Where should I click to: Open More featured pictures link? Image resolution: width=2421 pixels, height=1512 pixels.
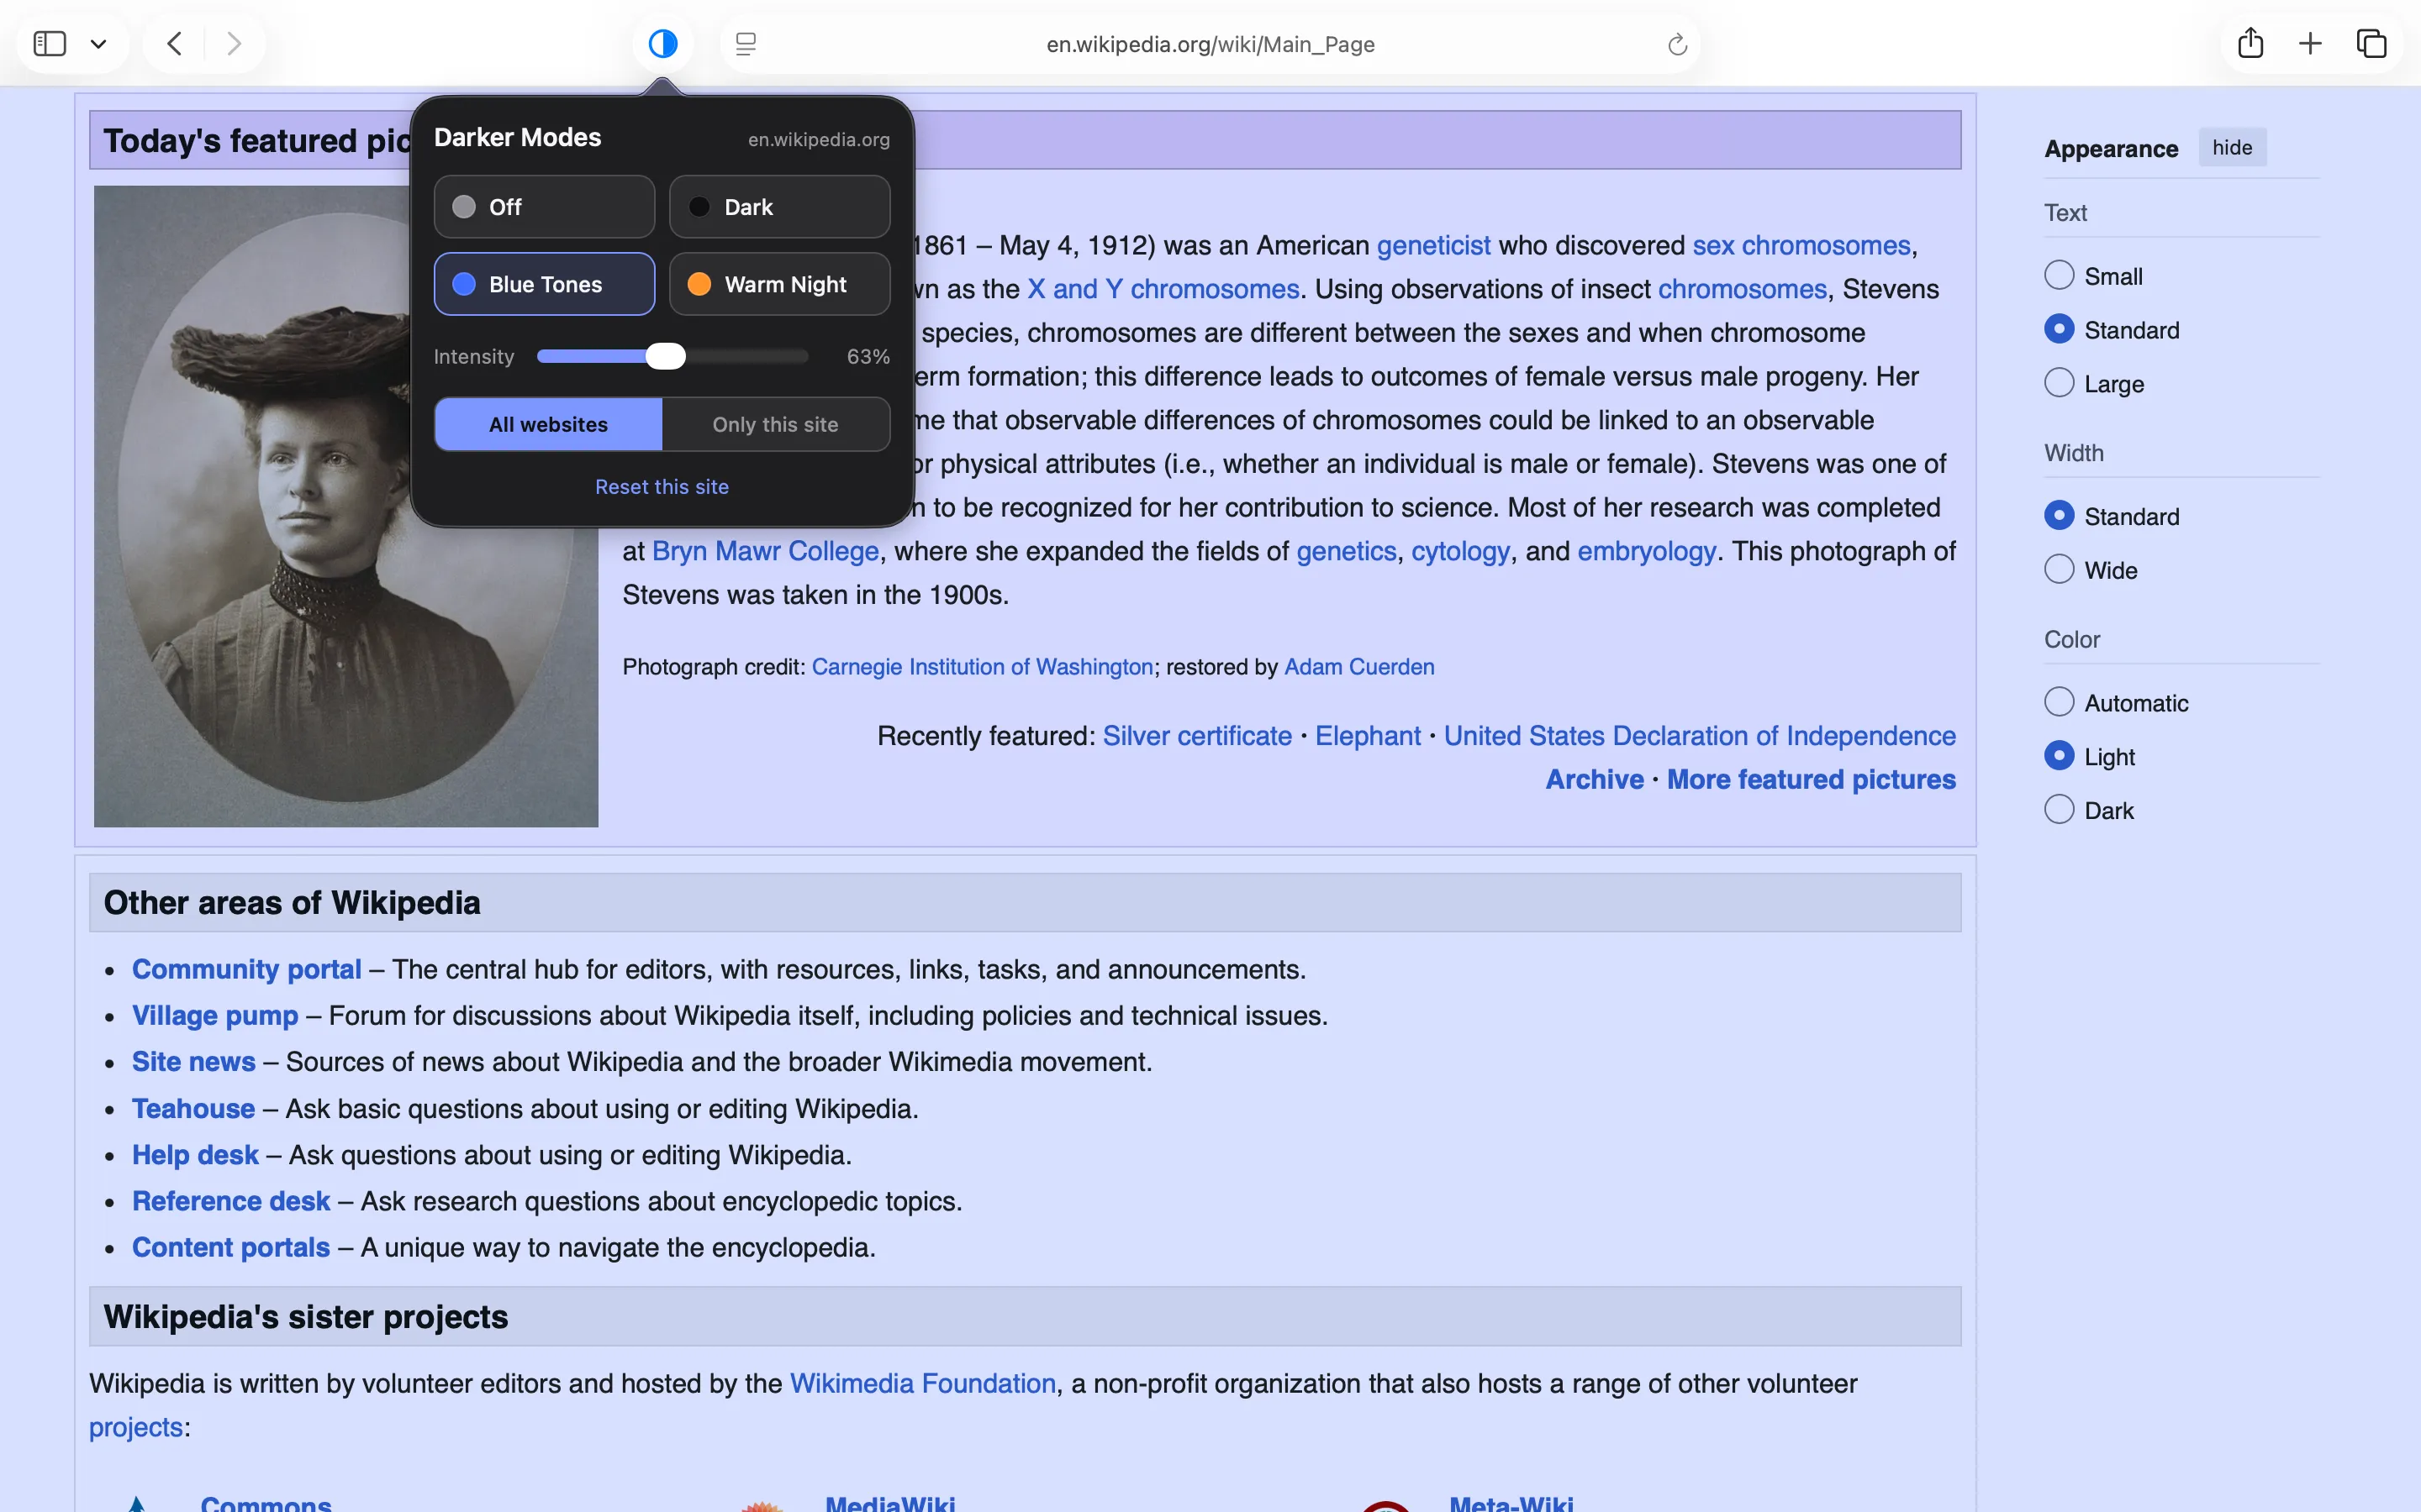[1811, 779]
